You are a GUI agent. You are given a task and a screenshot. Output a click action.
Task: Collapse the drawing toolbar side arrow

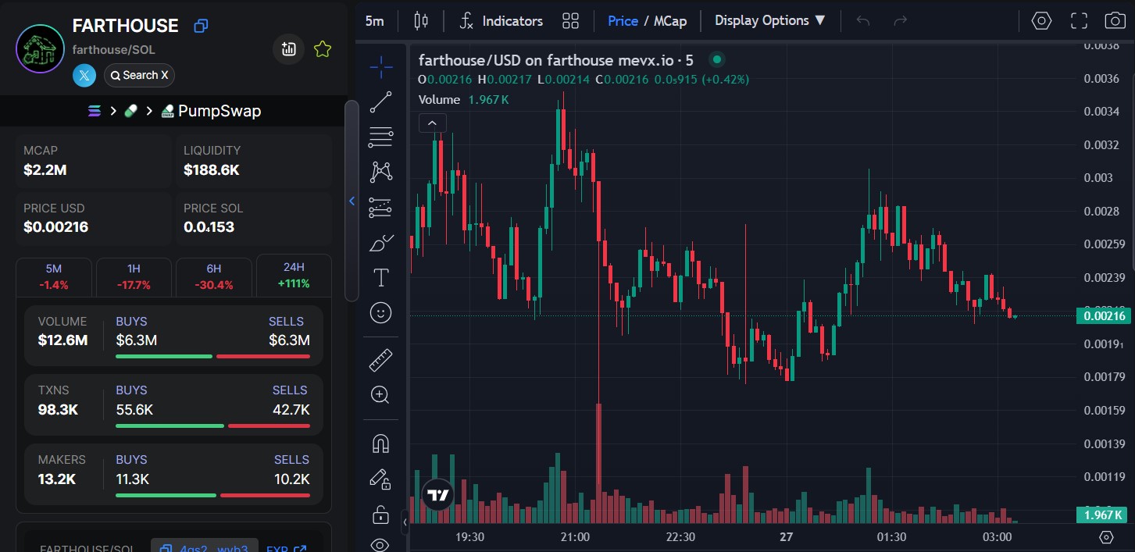(405, 522)
